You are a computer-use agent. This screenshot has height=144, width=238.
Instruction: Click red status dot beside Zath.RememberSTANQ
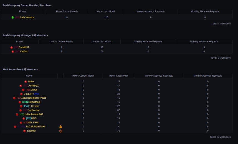(14, 98)
